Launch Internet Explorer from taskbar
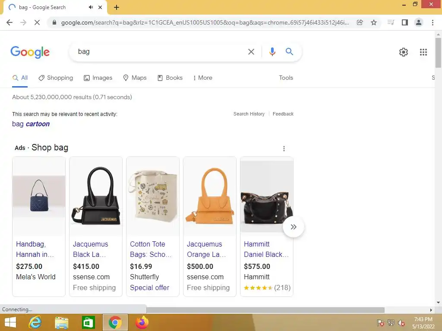 tap(35, 322)
